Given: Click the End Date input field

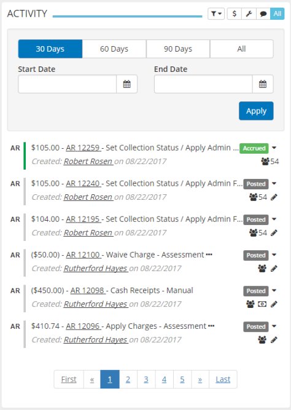Looking at the screenshot, I should [x=203, y=84].
